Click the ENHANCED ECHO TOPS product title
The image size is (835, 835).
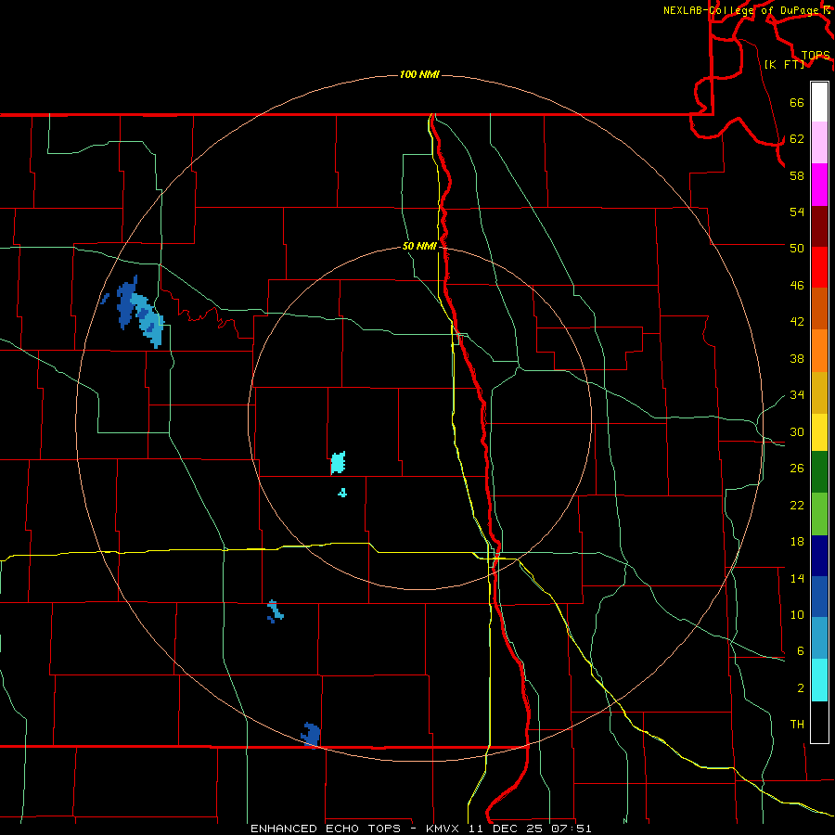[326, 829]
